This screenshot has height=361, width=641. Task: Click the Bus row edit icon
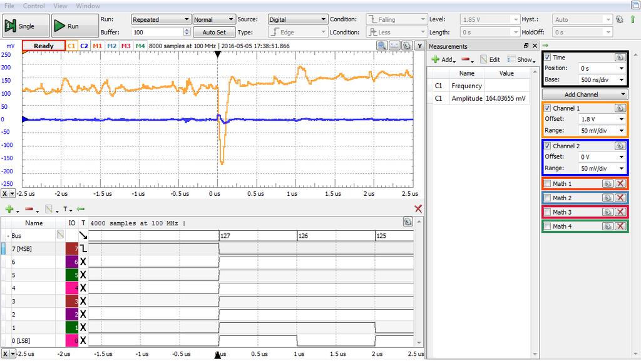60,235
